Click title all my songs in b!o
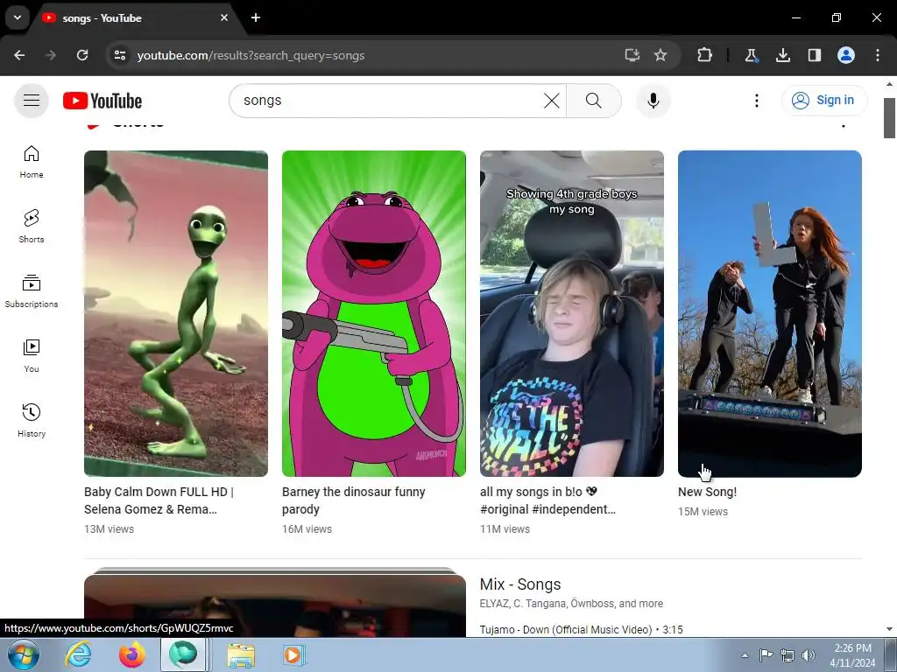Screen dimensions: 897x672 point(547,500)
